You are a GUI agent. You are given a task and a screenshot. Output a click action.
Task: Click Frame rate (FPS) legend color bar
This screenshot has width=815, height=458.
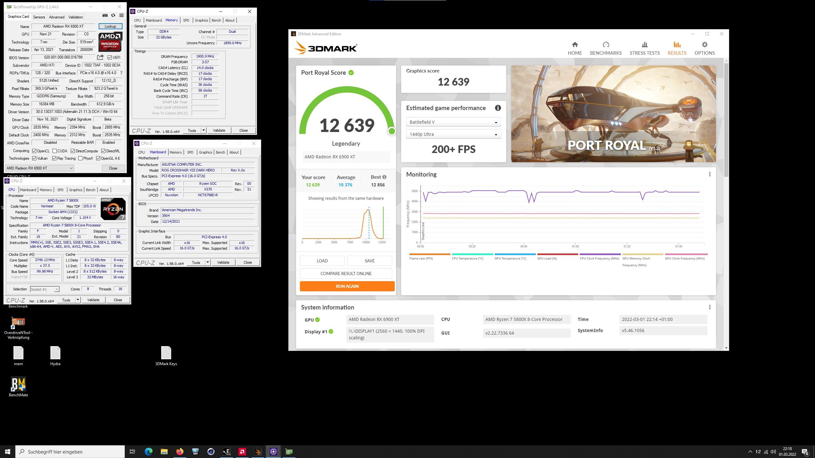[x=430, y=254]
